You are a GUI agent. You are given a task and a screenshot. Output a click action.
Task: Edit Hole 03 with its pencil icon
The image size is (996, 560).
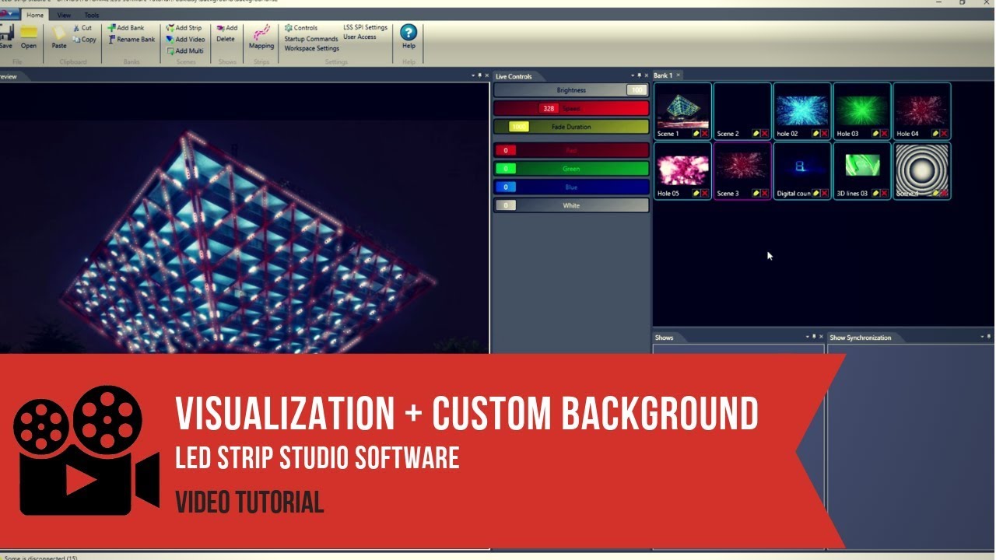[x=876, y=134]
